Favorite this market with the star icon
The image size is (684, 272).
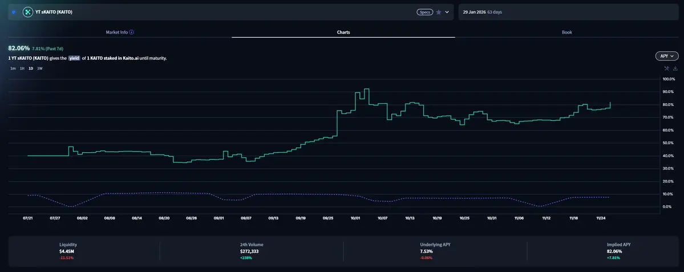point(438,12)
